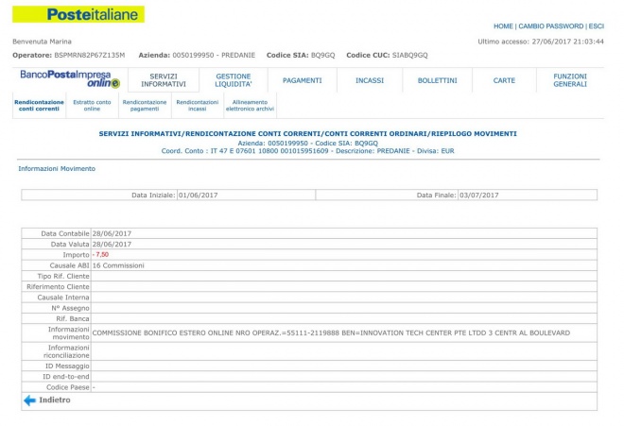Image resolution: width=624 pixels, height=426 pixels.
Task: Open the CAMBIO PASSWORD link
Action: coord(550,26)
